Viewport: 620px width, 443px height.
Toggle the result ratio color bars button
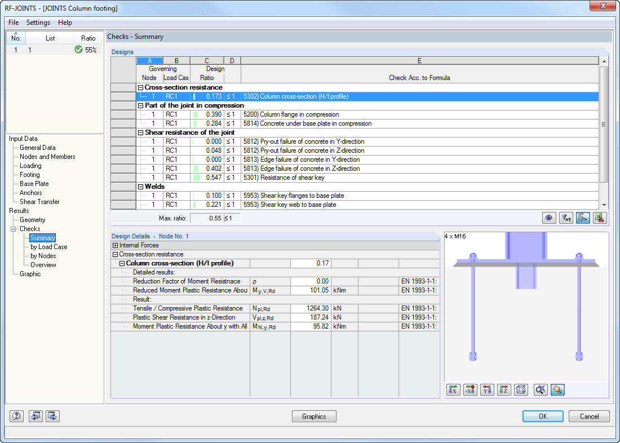583,218
